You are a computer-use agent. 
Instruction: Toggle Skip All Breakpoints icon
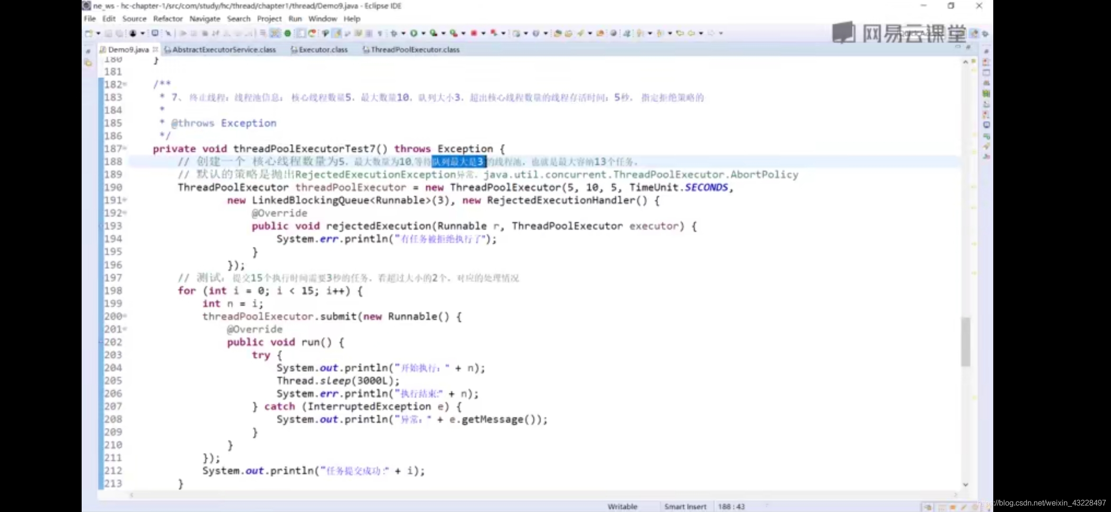tap(168, 33)
